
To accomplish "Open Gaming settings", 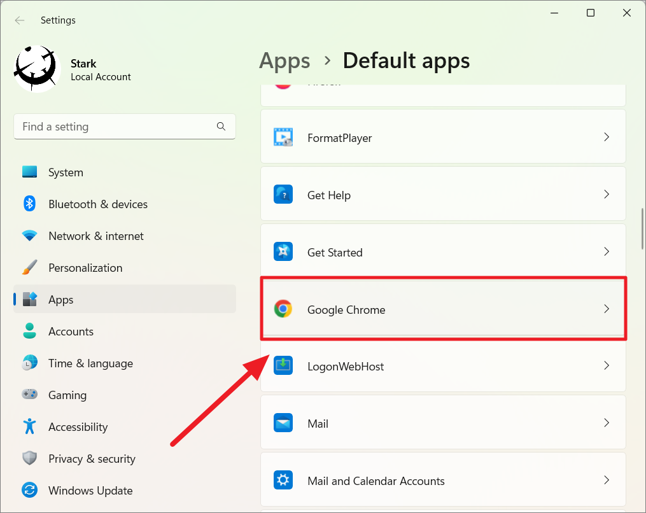I will [124, 395].
